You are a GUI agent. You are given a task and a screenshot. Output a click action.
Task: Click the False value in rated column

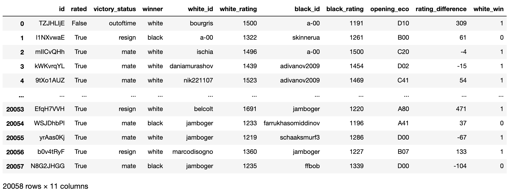79,23
